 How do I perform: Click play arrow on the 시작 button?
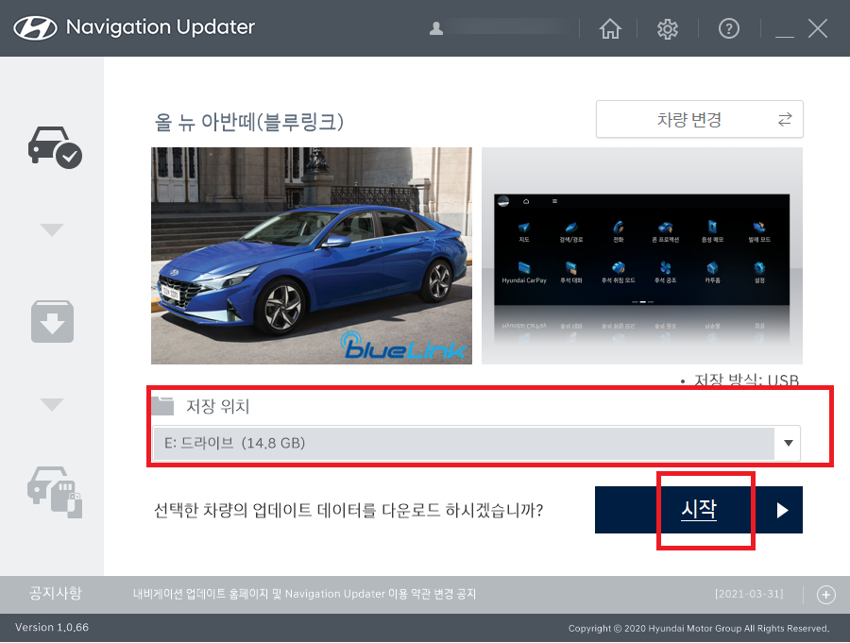click(x=782, y=510)
